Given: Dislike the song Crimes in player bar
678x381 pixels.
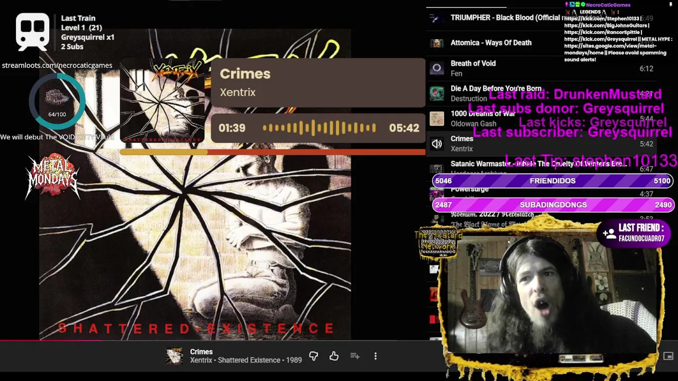Looking at the screenshot, I should pos(314,356).
